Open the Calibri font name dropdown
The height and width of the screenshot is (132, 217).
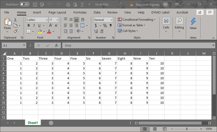[47, 20]
